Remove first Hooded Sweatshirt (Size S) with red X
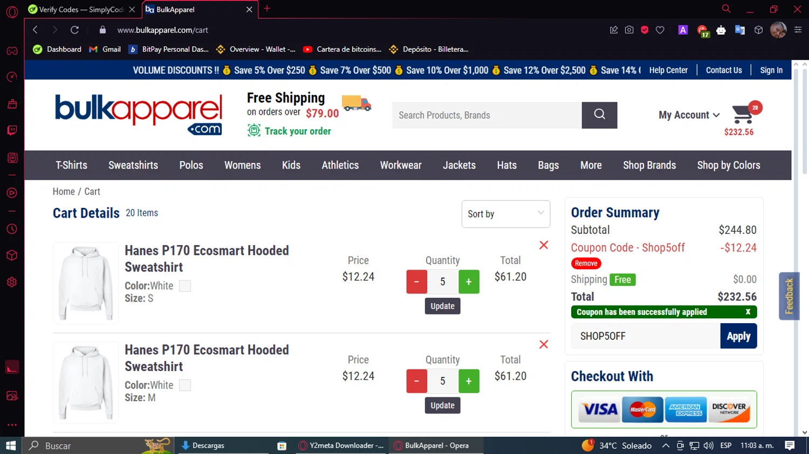Image resolution: width=809 pixels, height=454 pixels. 544,245
